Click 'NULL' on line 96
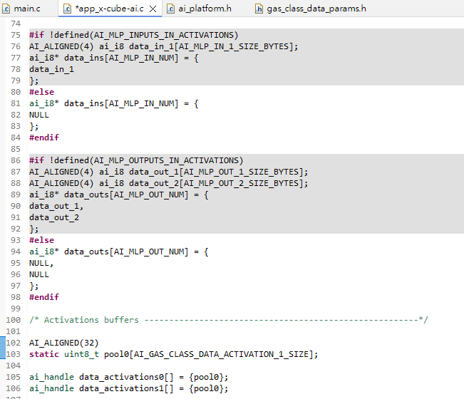This screenshot has height=399, width=464. pyautogui.click(x=38, y=274)
